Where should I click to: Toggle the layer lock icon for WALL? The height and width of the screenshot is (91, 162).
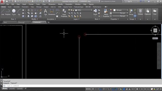(x=73, y=10)
